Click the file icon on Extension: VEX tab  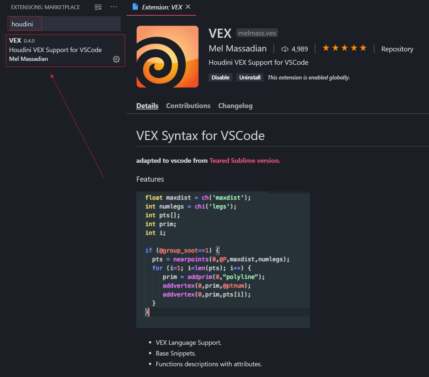click(135, 7)
